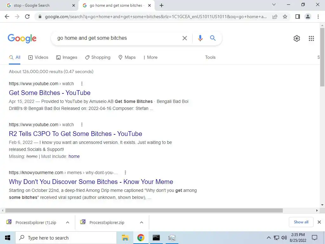Open the notification center icon
The width and height of the screenshot is (325, 244).
point(315,238)
